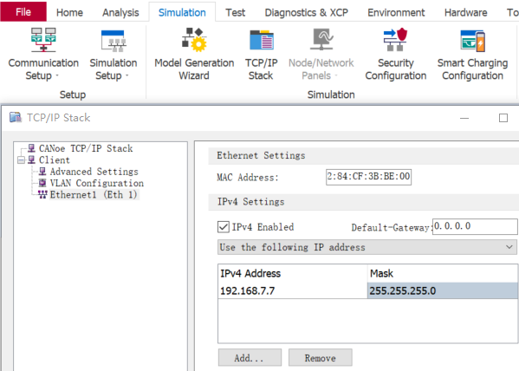Open the Diagnostics & XCP tab
The height and width of the screenshot is (371, 519).
[x=307, y=13]
